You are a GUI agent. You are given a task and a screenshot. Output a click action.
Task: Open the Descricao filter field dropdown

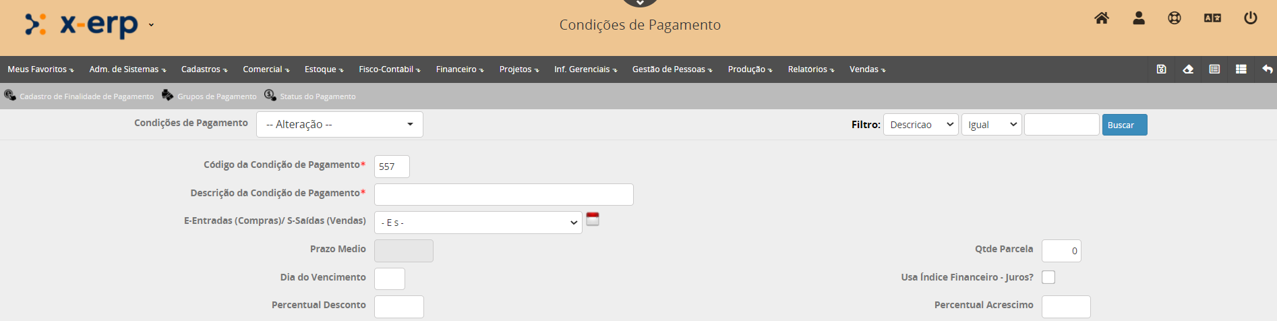point(920,125)
